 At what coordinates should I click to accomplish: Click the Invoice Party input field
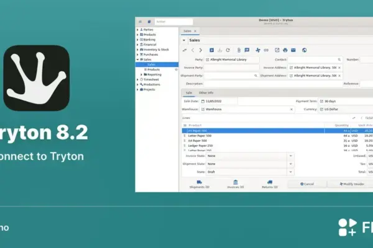[231, 68]
